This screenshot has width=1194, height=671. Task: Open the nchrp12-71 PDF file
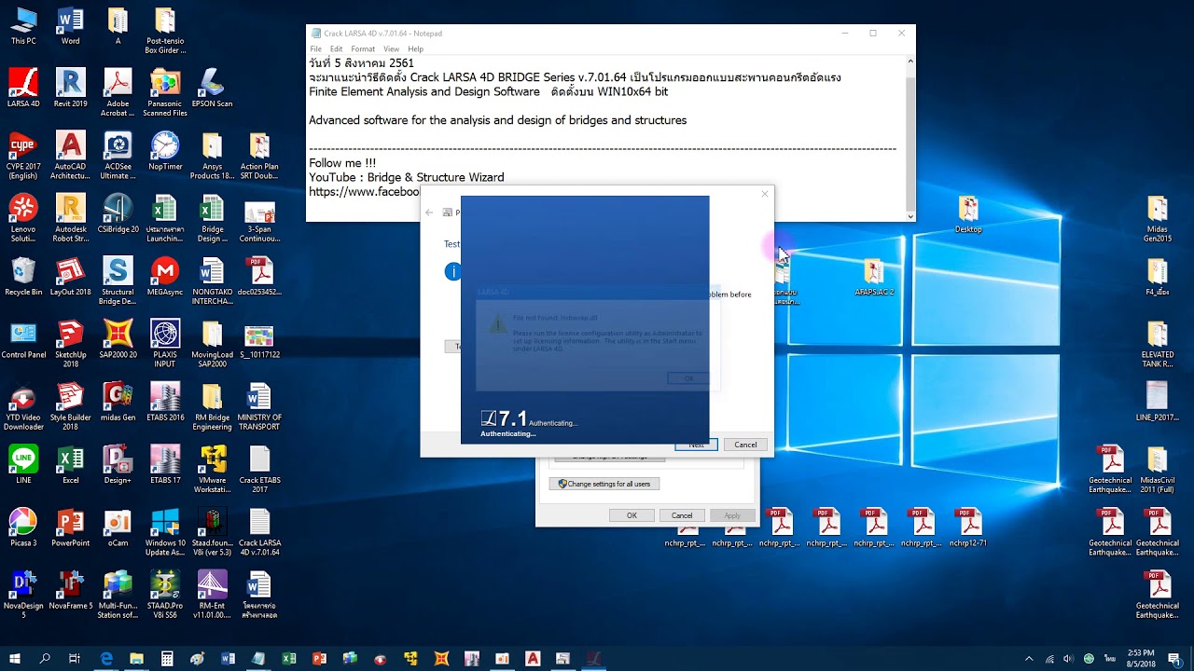pos(969,527)
